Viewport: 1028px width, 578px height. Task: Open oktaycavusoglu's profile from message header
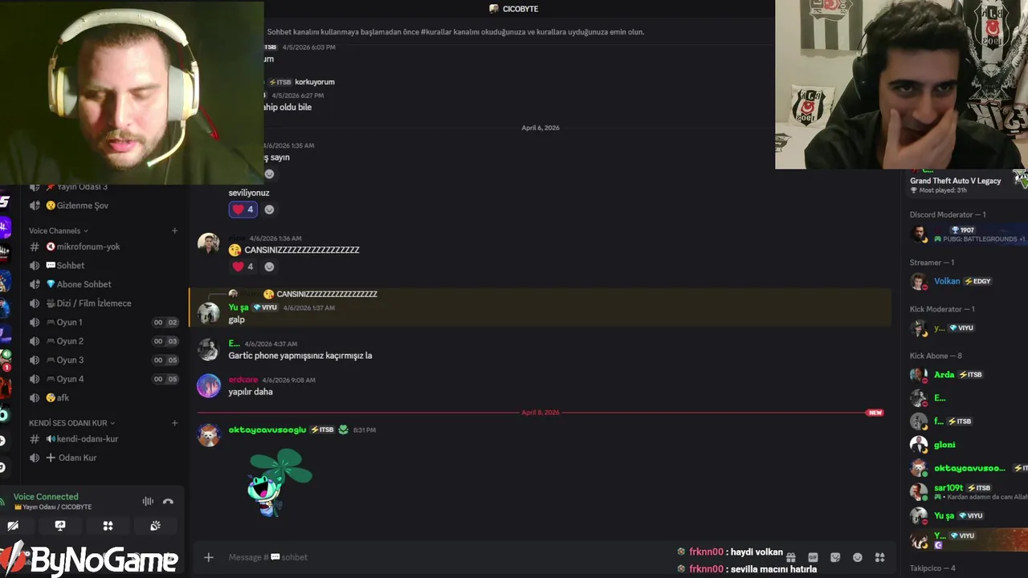coord(267,429)
